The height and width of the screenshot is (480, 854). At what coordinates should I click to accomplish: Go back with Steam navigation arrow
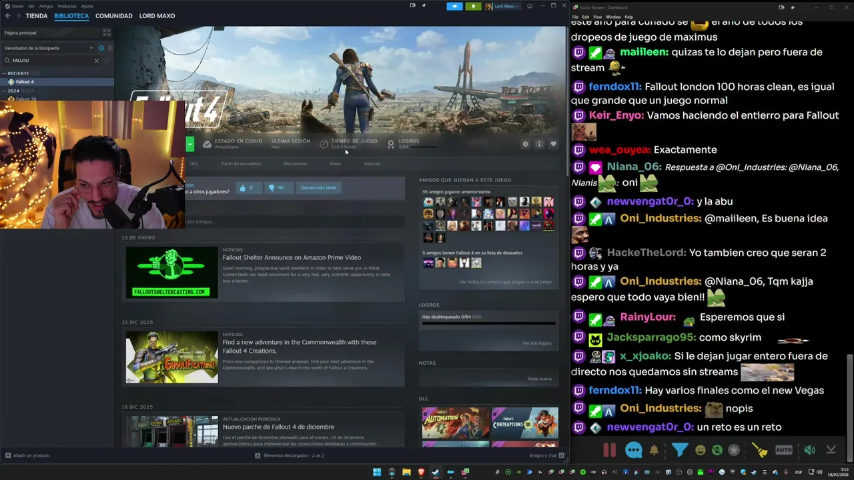7,15
